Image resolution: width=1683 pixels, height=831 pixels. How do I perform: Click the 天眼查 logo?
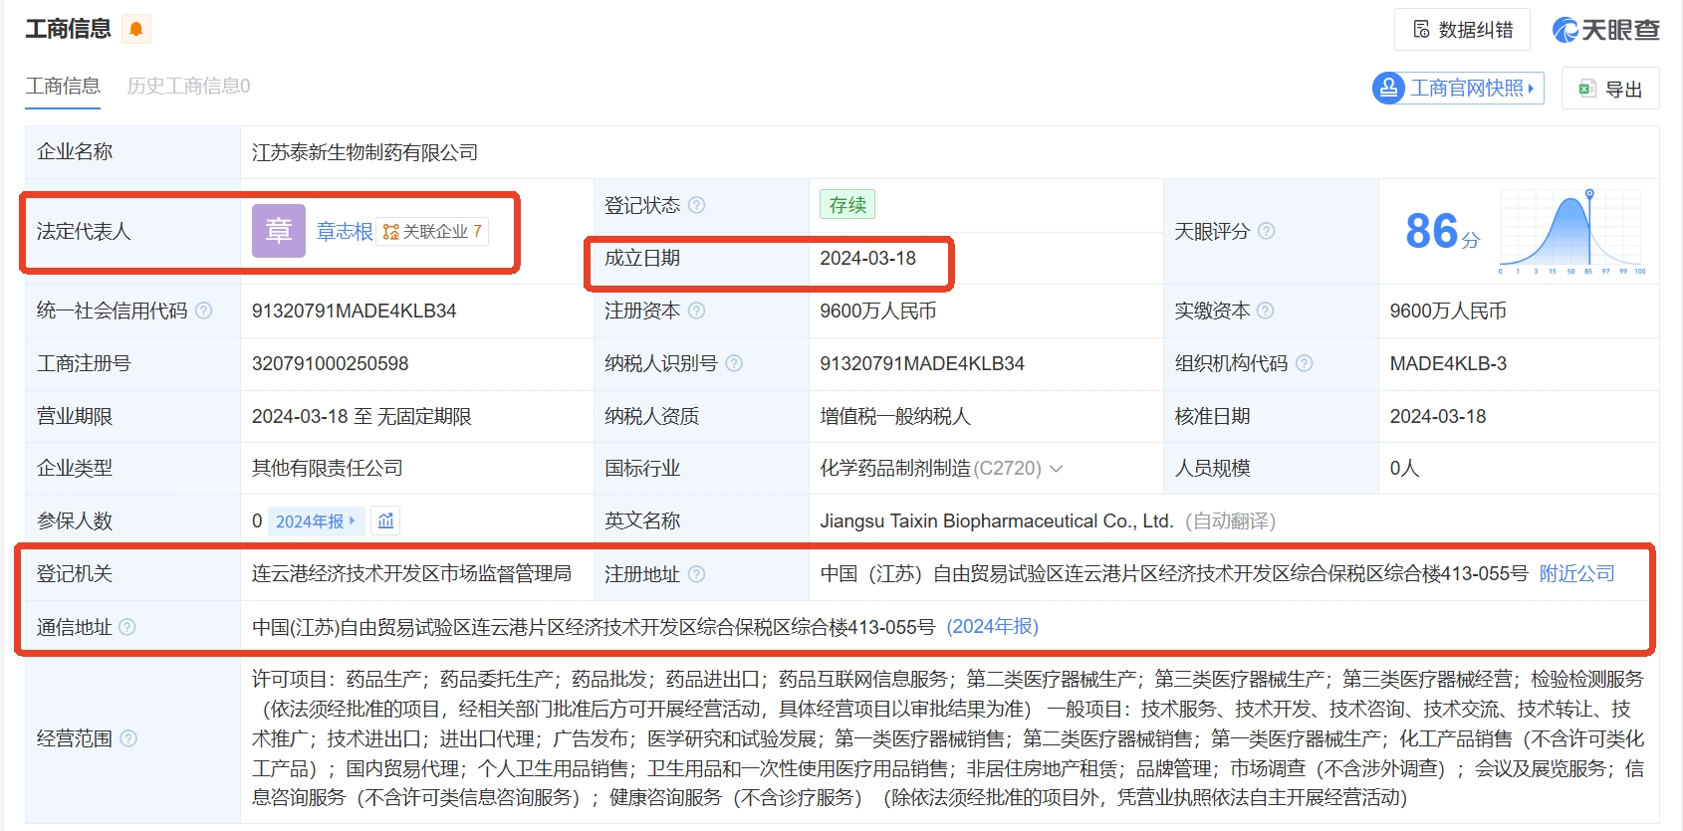[x=1605, y=30]
